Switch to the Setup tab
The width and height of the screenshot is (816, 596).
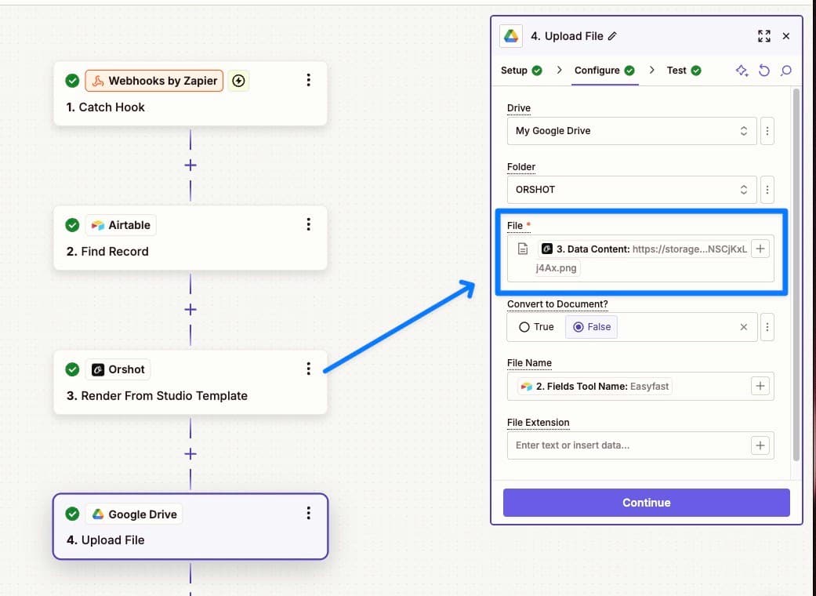coord(521,71)
